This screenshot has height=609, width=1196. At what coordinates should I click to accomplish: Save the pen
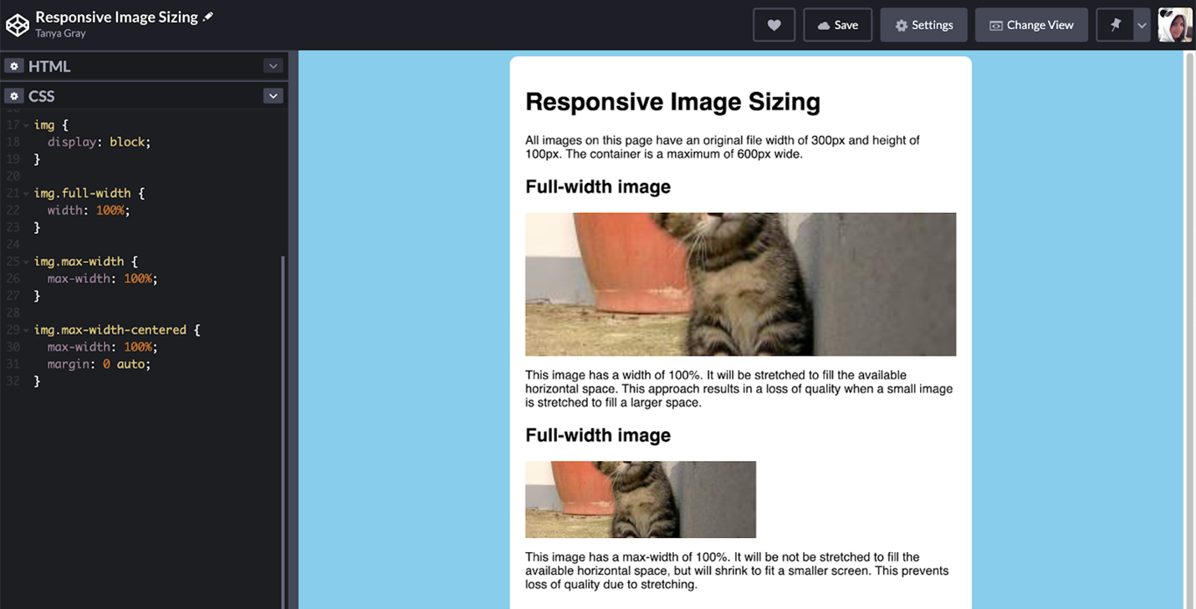point(837,25)
